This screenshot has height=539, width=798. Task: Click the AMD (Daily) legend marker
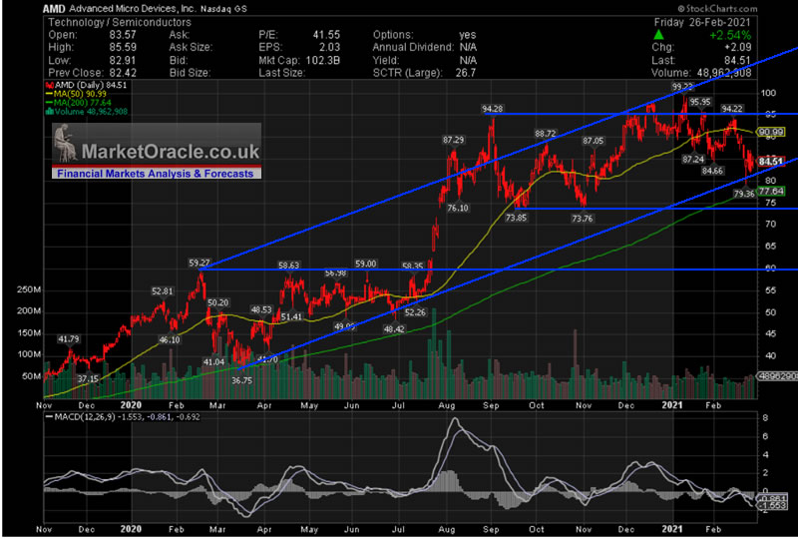(x=47, y=86)
